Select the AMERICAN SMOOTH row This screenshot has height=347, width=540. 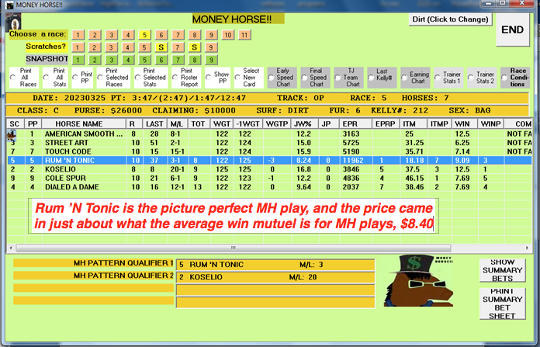269,134
